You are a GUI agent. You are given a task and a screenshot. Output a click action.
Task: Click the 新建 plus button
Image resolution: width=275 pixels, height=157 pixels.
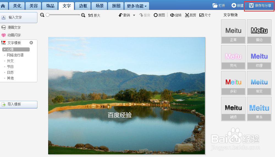coord(238,5)
